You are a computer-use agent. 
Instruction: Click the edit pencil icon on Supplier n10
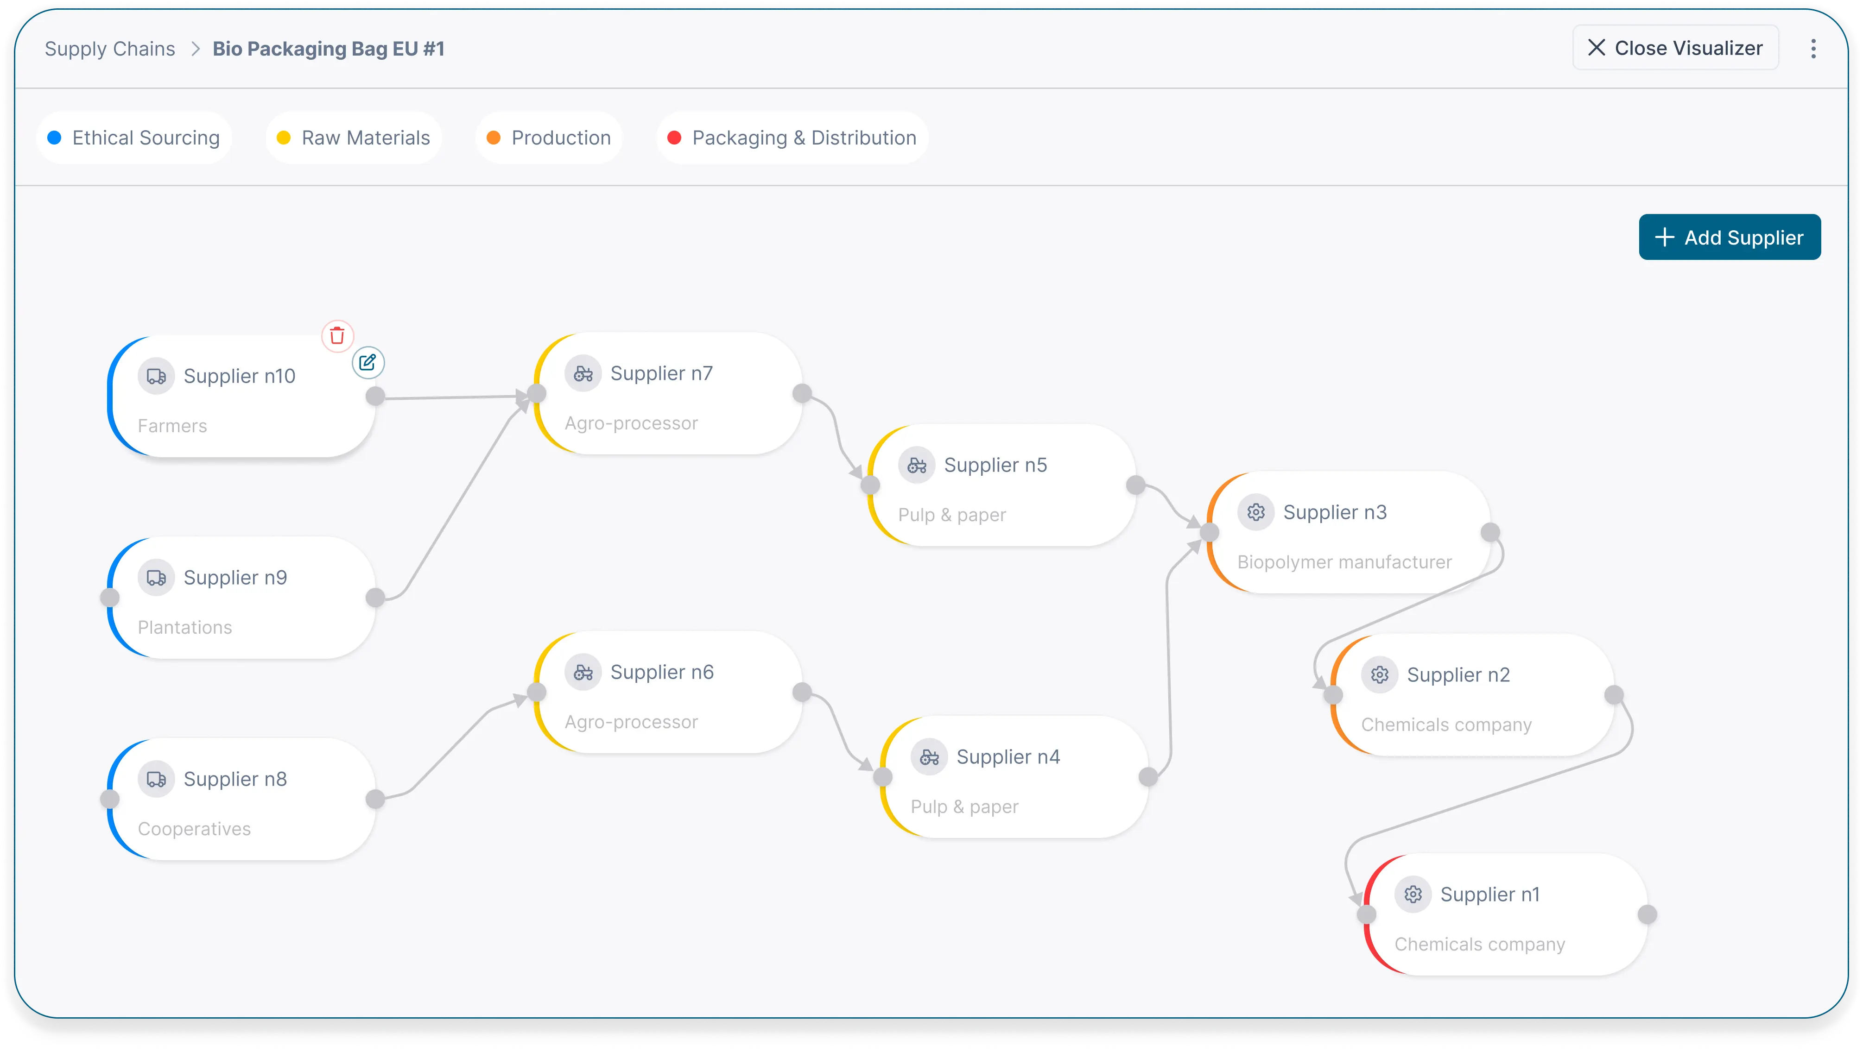[x=368, y=362]
